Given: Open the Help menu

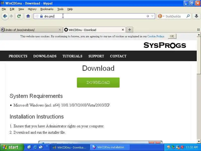Looking at the screenshot, I should pos(70,9).
